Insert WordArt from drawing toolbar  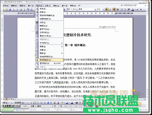coord(48,103)
